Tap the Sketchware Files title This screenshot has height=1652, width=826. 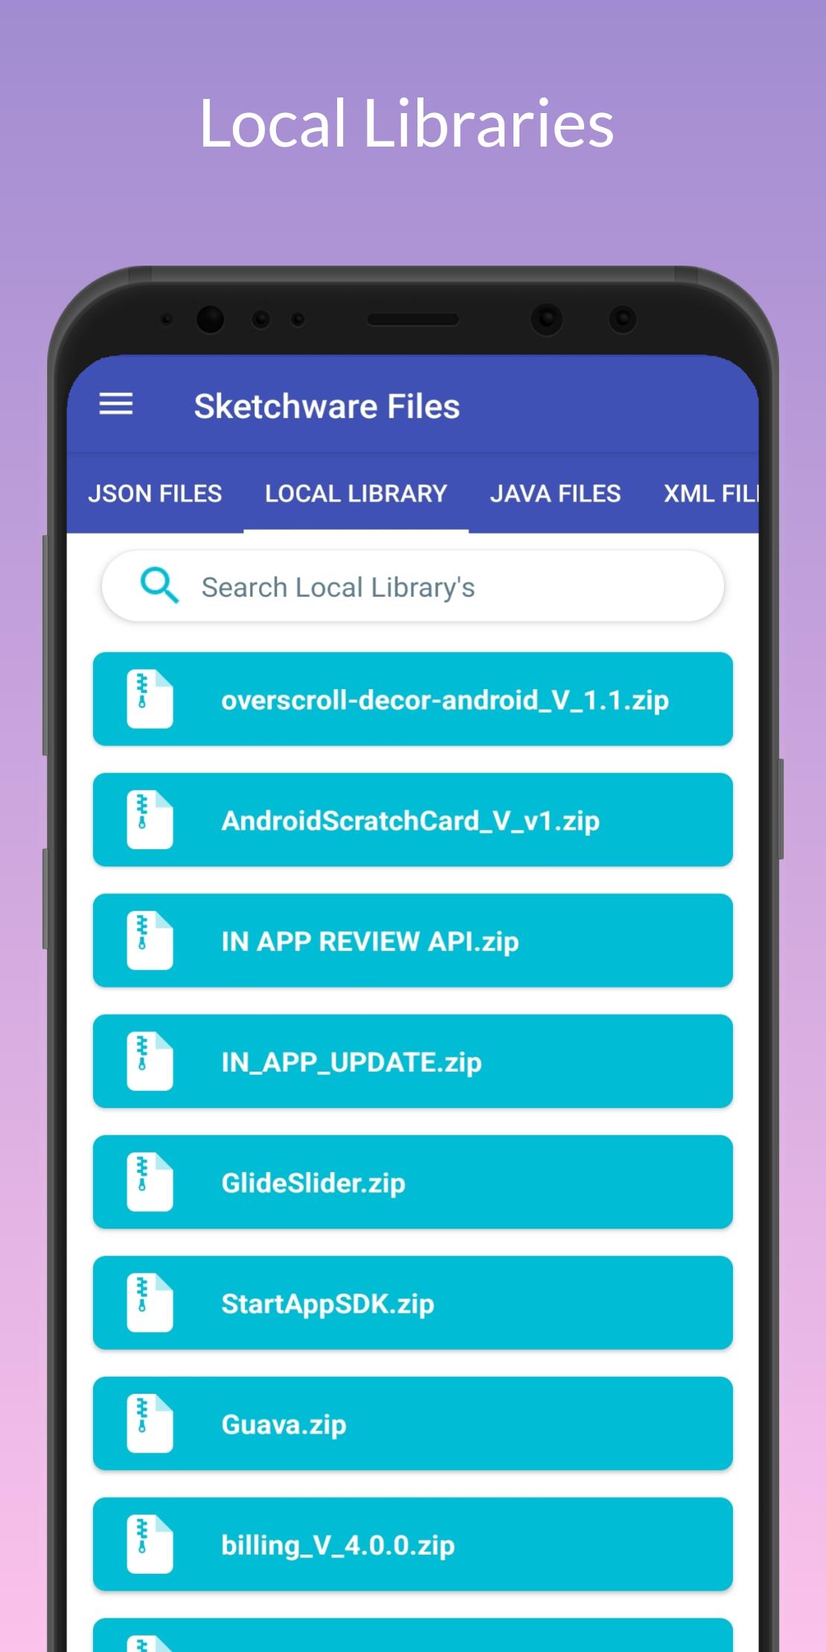tap(327, 406)
